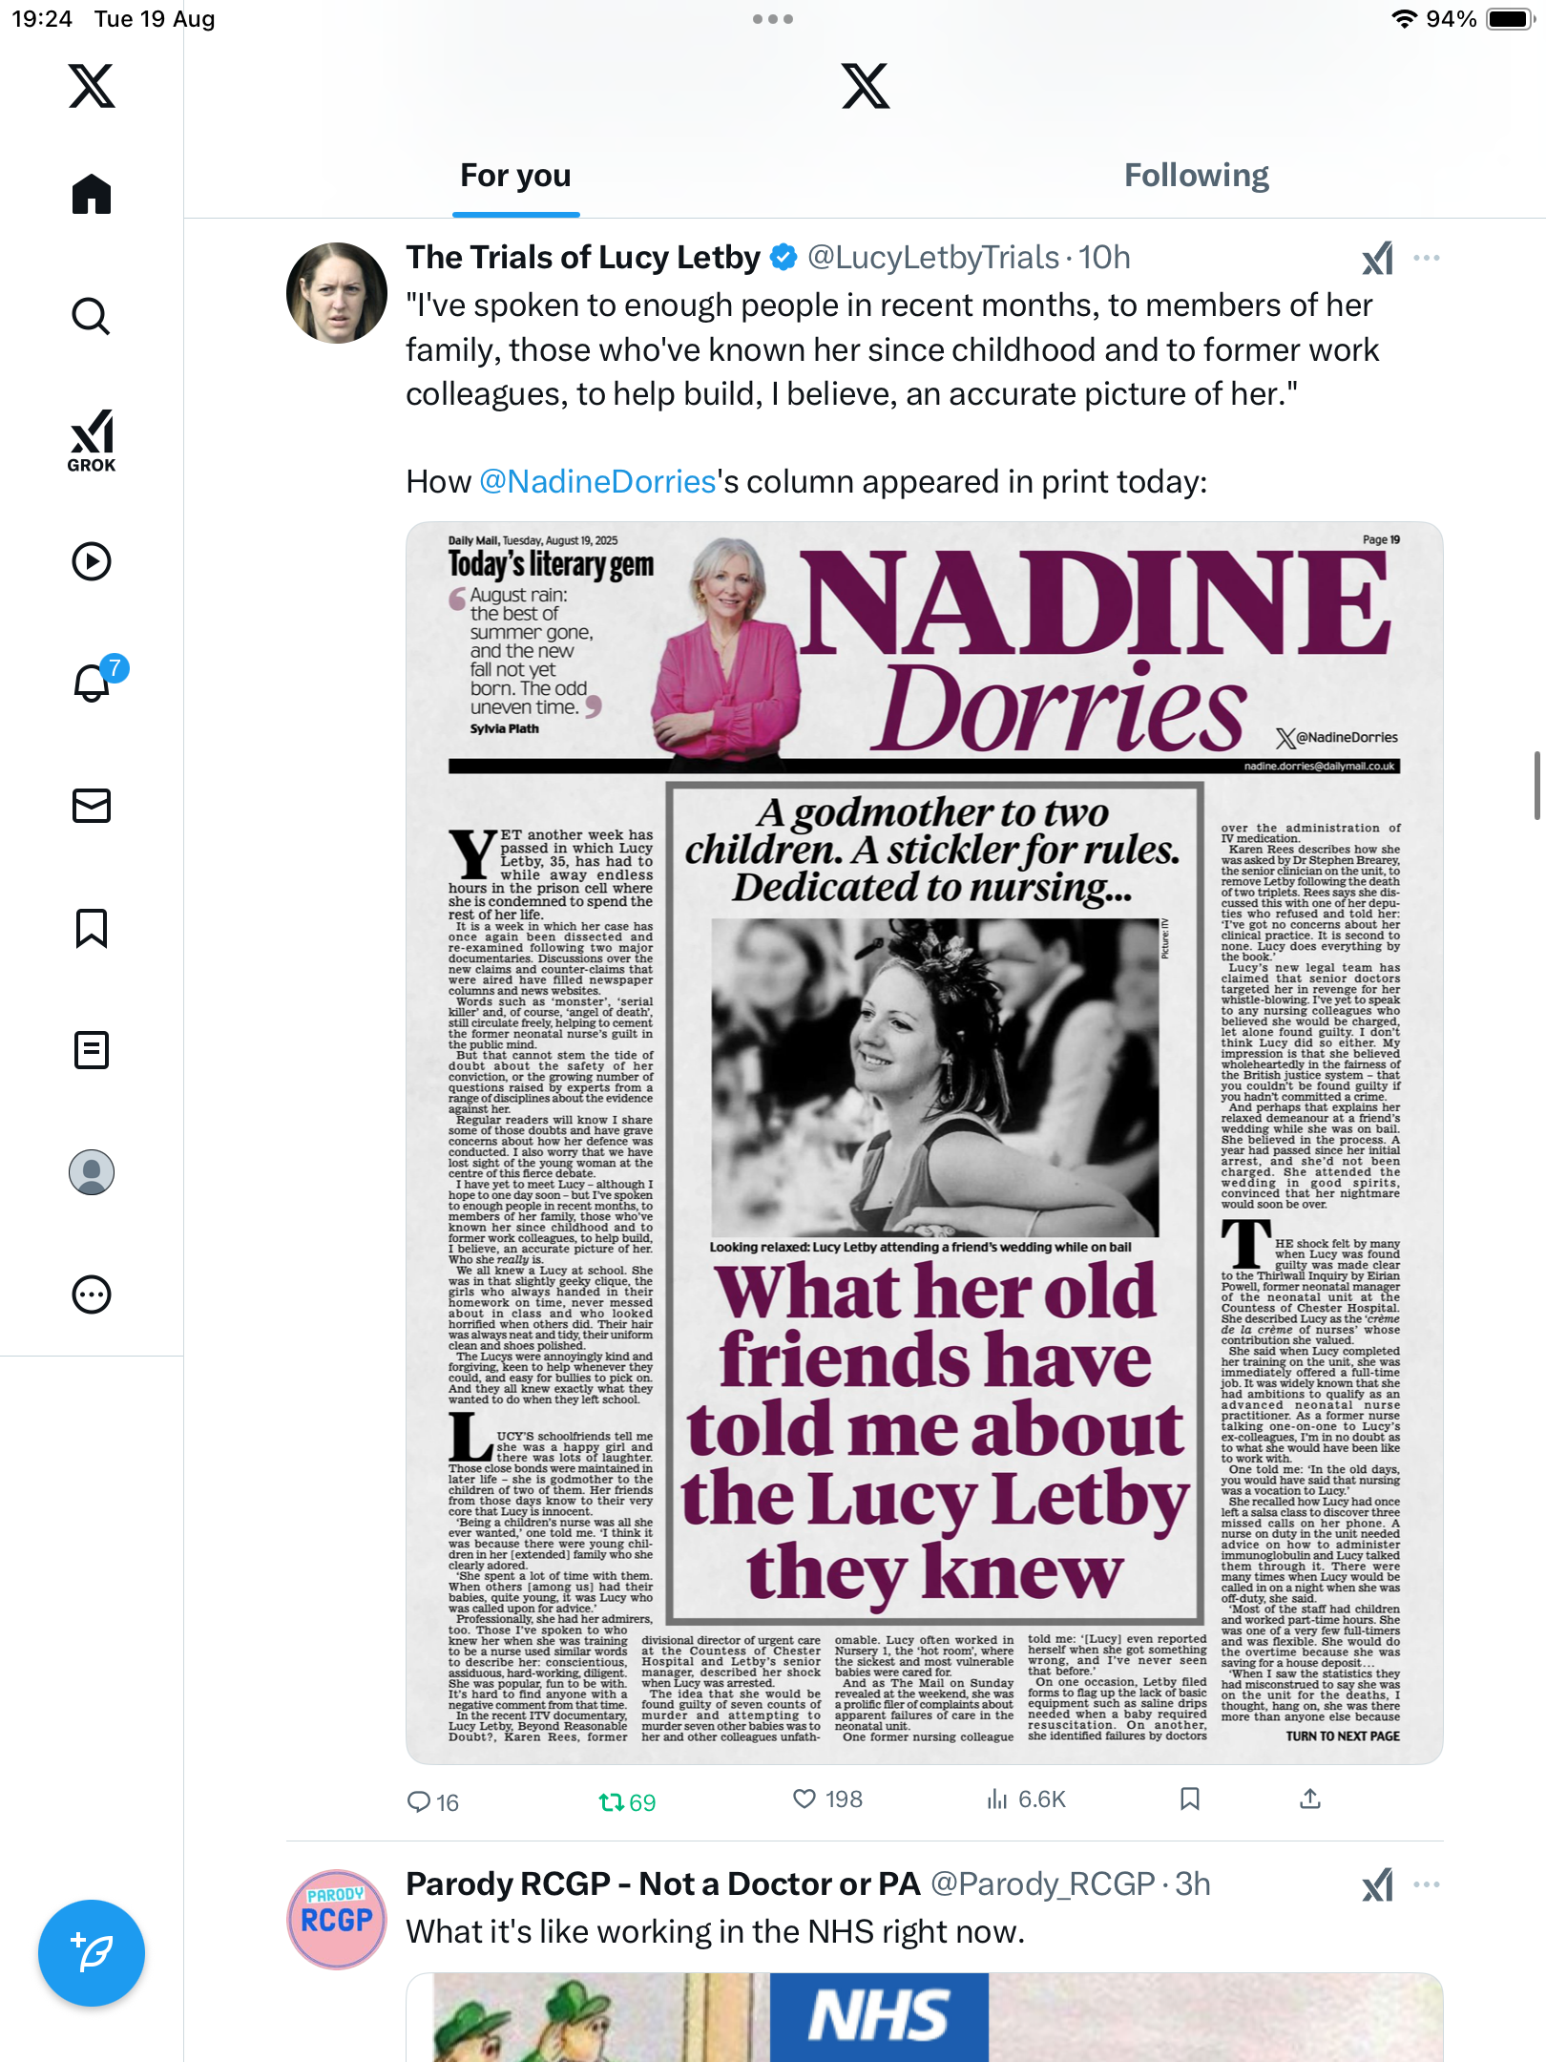Open Bookmarks in the sidebar
This screenshot has height=2062, width=1546.
pyautogui.click(x=92, y=928)
